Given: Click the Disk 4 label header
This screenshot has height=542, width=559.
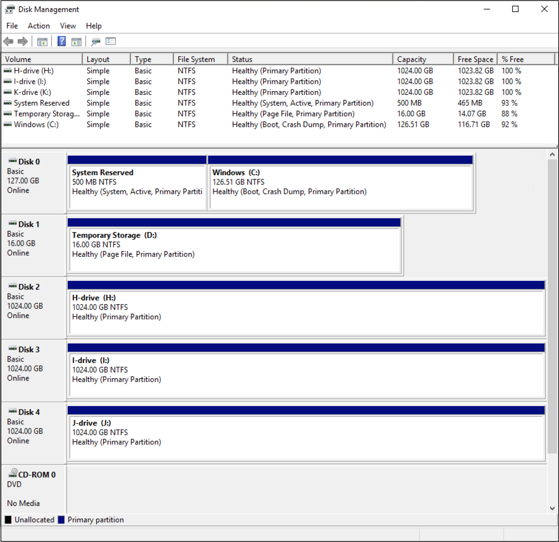Looking at the screenshot, I should (x=29, y=412).
